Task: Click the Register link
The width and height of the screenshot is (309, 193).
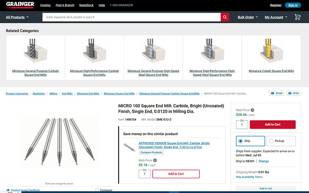Action: (276, 5)
